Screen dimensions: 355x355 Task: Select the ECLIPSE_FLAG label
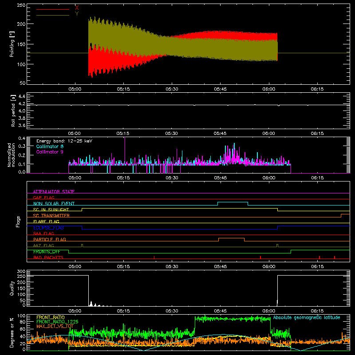48,228
